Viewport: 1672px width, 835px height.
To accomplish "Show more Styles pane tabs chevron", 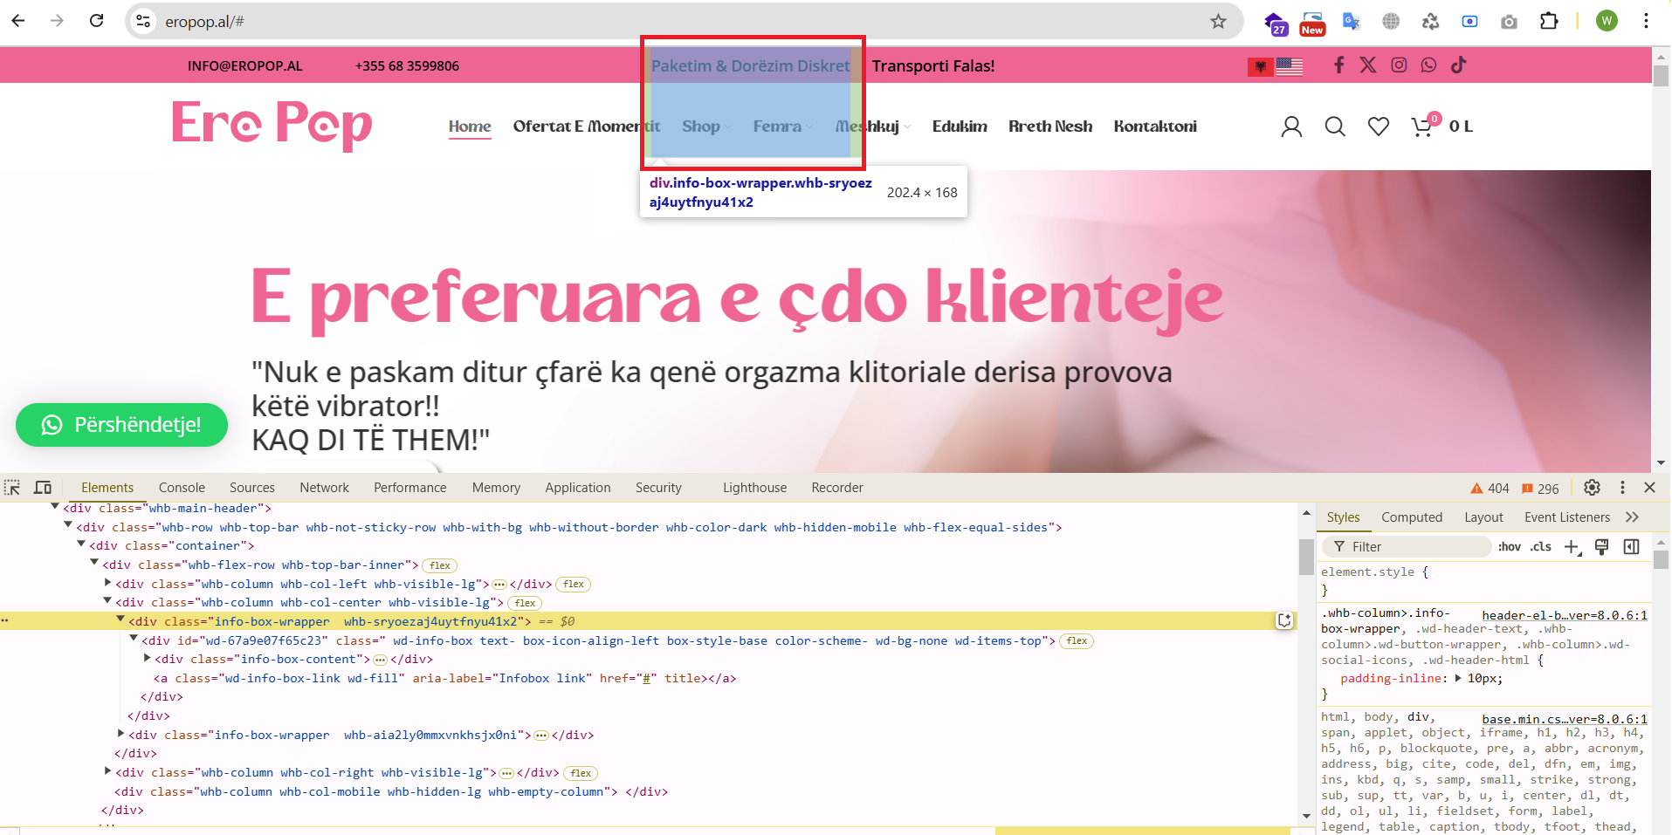I will [1632, 517].
